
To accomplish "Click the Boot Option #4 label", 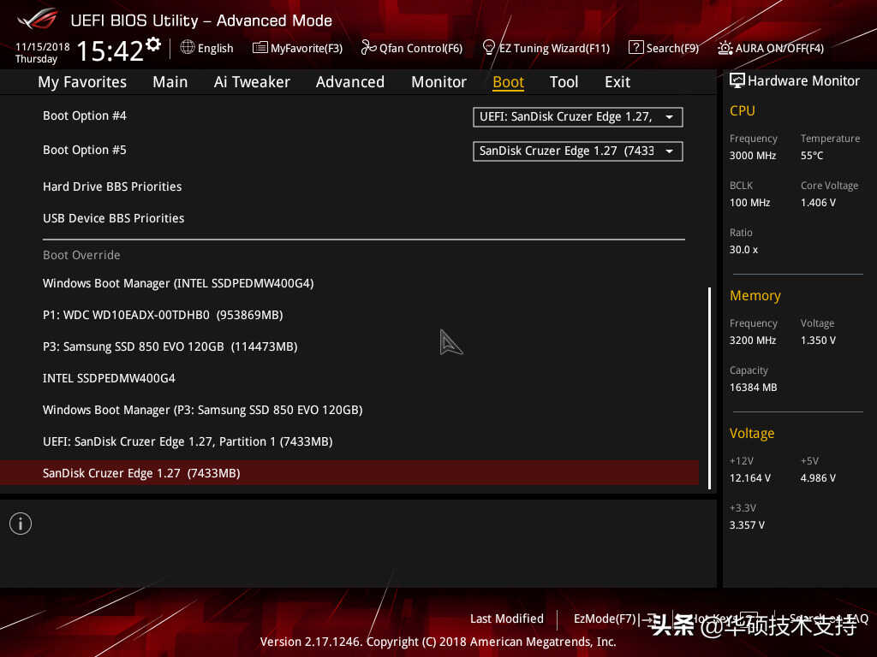I will (x=85, y=115).
